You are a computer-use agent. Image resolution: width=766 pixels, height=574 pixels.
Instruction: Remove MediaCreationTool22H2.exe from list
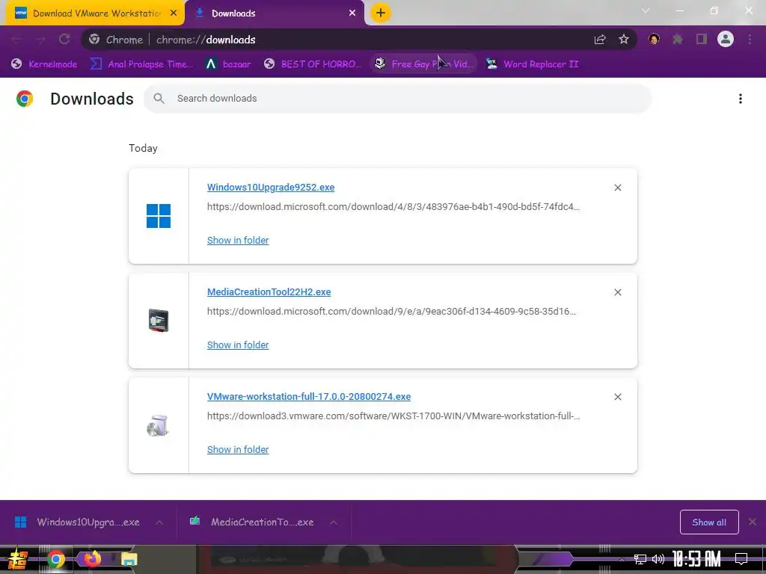coord(617,292)
